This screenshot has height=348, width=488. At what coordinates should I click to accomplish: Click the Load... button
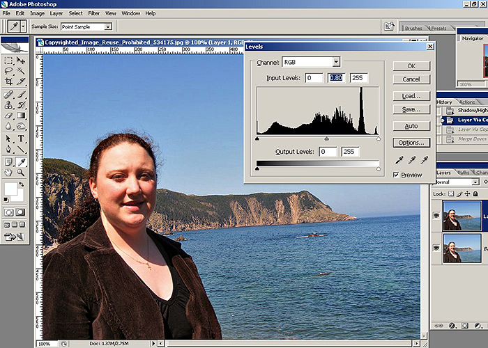[x=411, y=96]
